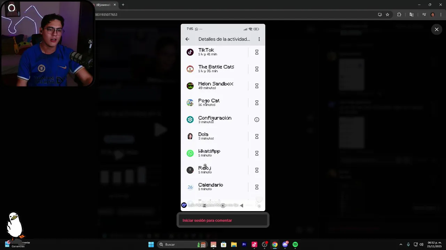Click the 'Configuración' app name text
The width and height of the screenshot is (446, 250).
(x=215, y=118)
